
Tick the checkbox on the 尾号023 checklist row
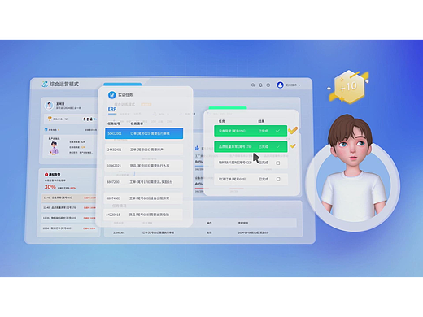tap(278, 163)
